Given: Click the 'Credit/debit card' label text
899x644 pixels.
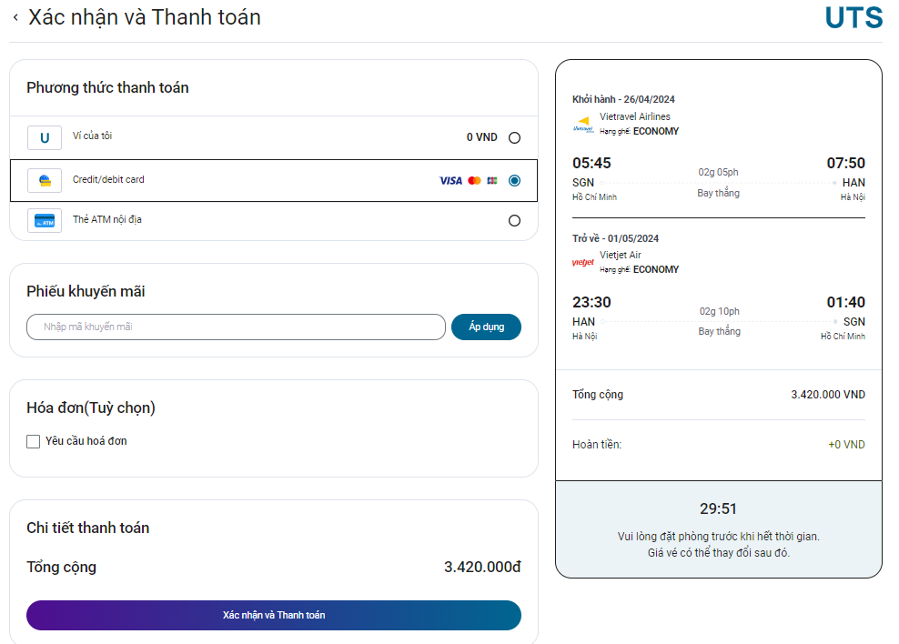Looking at the screenshot, I should tap(108, 180).
